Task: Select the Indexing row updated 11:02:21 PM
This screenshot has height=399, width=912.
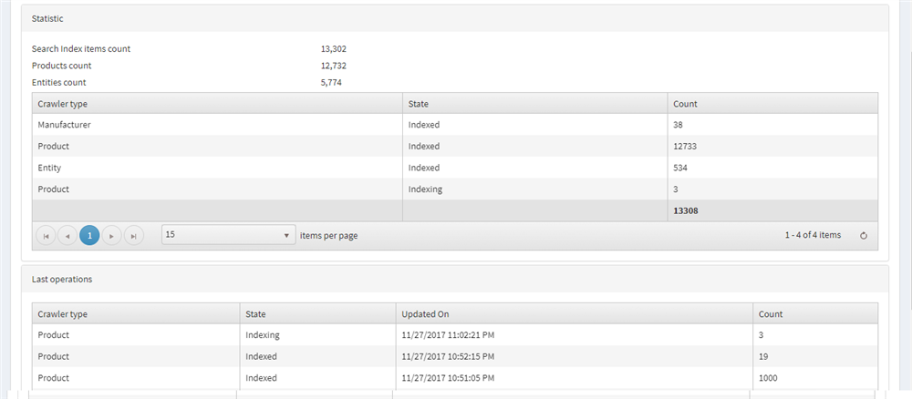Action: coord(455,335)
